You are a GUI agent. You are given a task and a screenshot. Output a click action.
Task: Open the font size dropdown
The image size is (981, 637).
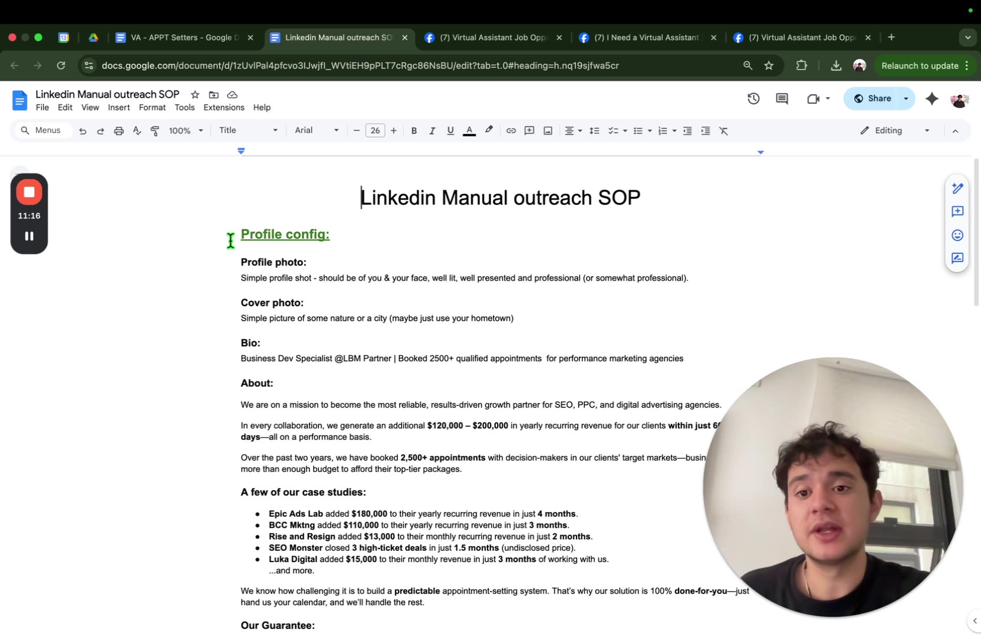(x=375, y=130)
